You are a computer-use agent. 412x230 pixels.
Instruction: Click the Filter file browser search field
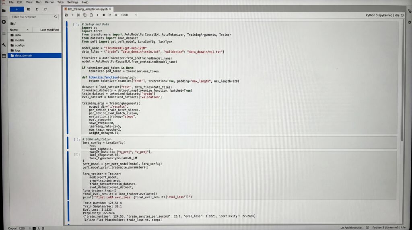tap(34, 17)
